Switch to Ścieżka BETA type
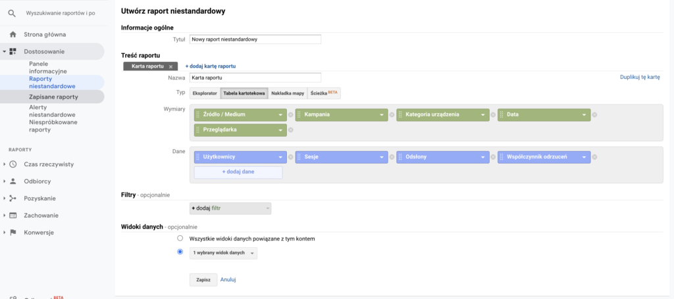The width and height of the screenshot is (674, 299). (324, 93)
